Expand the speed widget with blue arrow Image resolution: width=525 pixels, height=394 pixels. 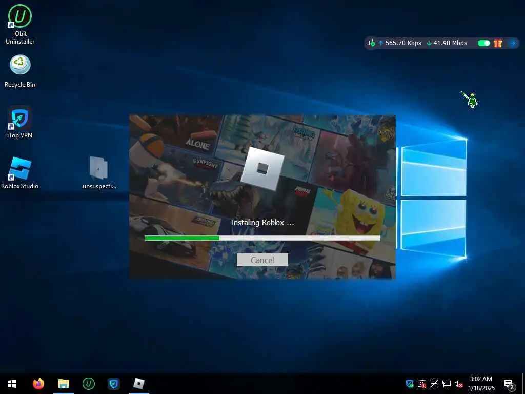512,43
